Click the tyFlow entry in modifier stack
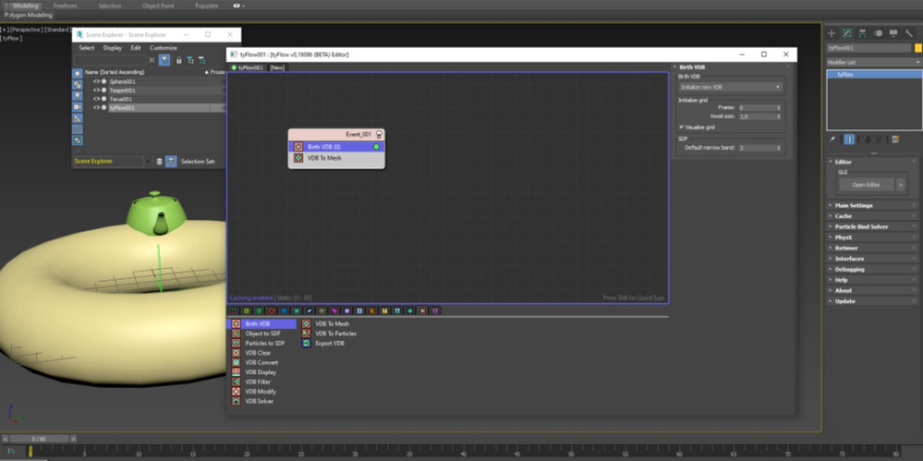This screenshot has height=461, width=923. pyautogui.click(x=874, y=75)
